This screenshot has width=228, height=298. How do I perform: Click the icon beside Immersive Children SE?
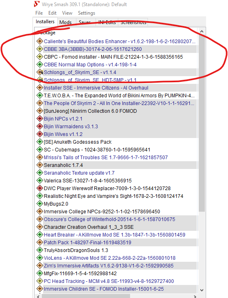pyautogui.click(x=40, y=289)
